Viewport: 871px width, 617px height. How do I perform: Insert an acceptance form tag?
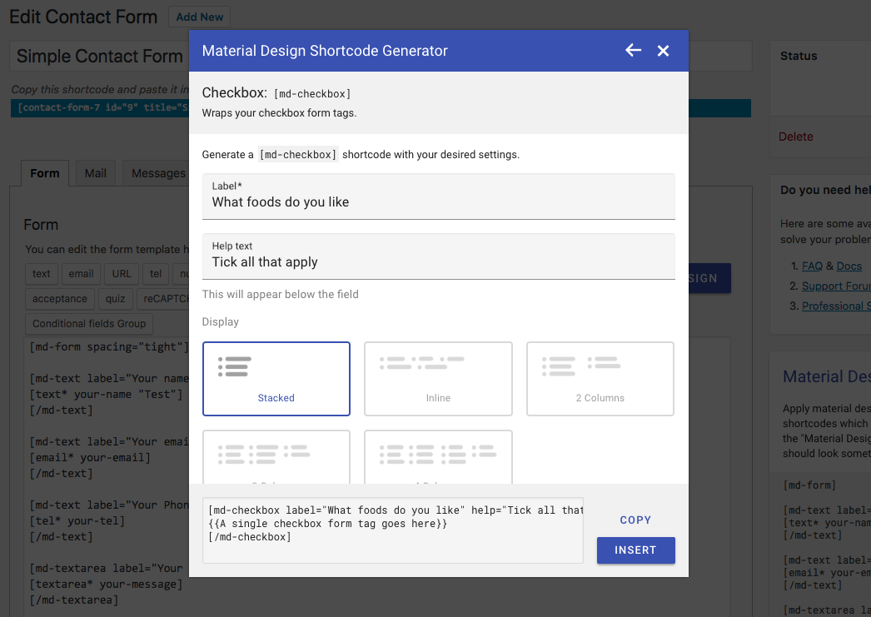coord(59,299)
